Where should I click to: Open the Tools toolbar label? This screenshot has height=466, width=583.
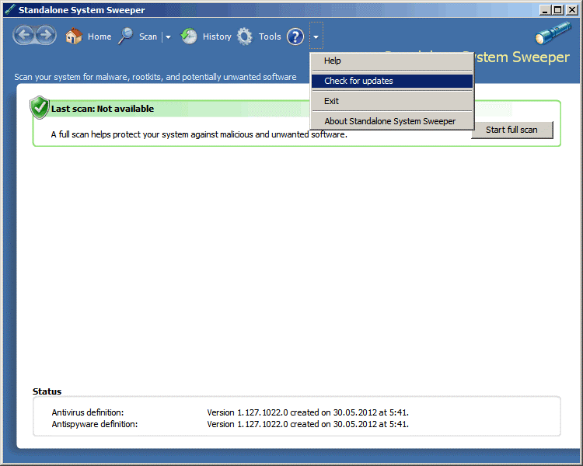(270, 37)
